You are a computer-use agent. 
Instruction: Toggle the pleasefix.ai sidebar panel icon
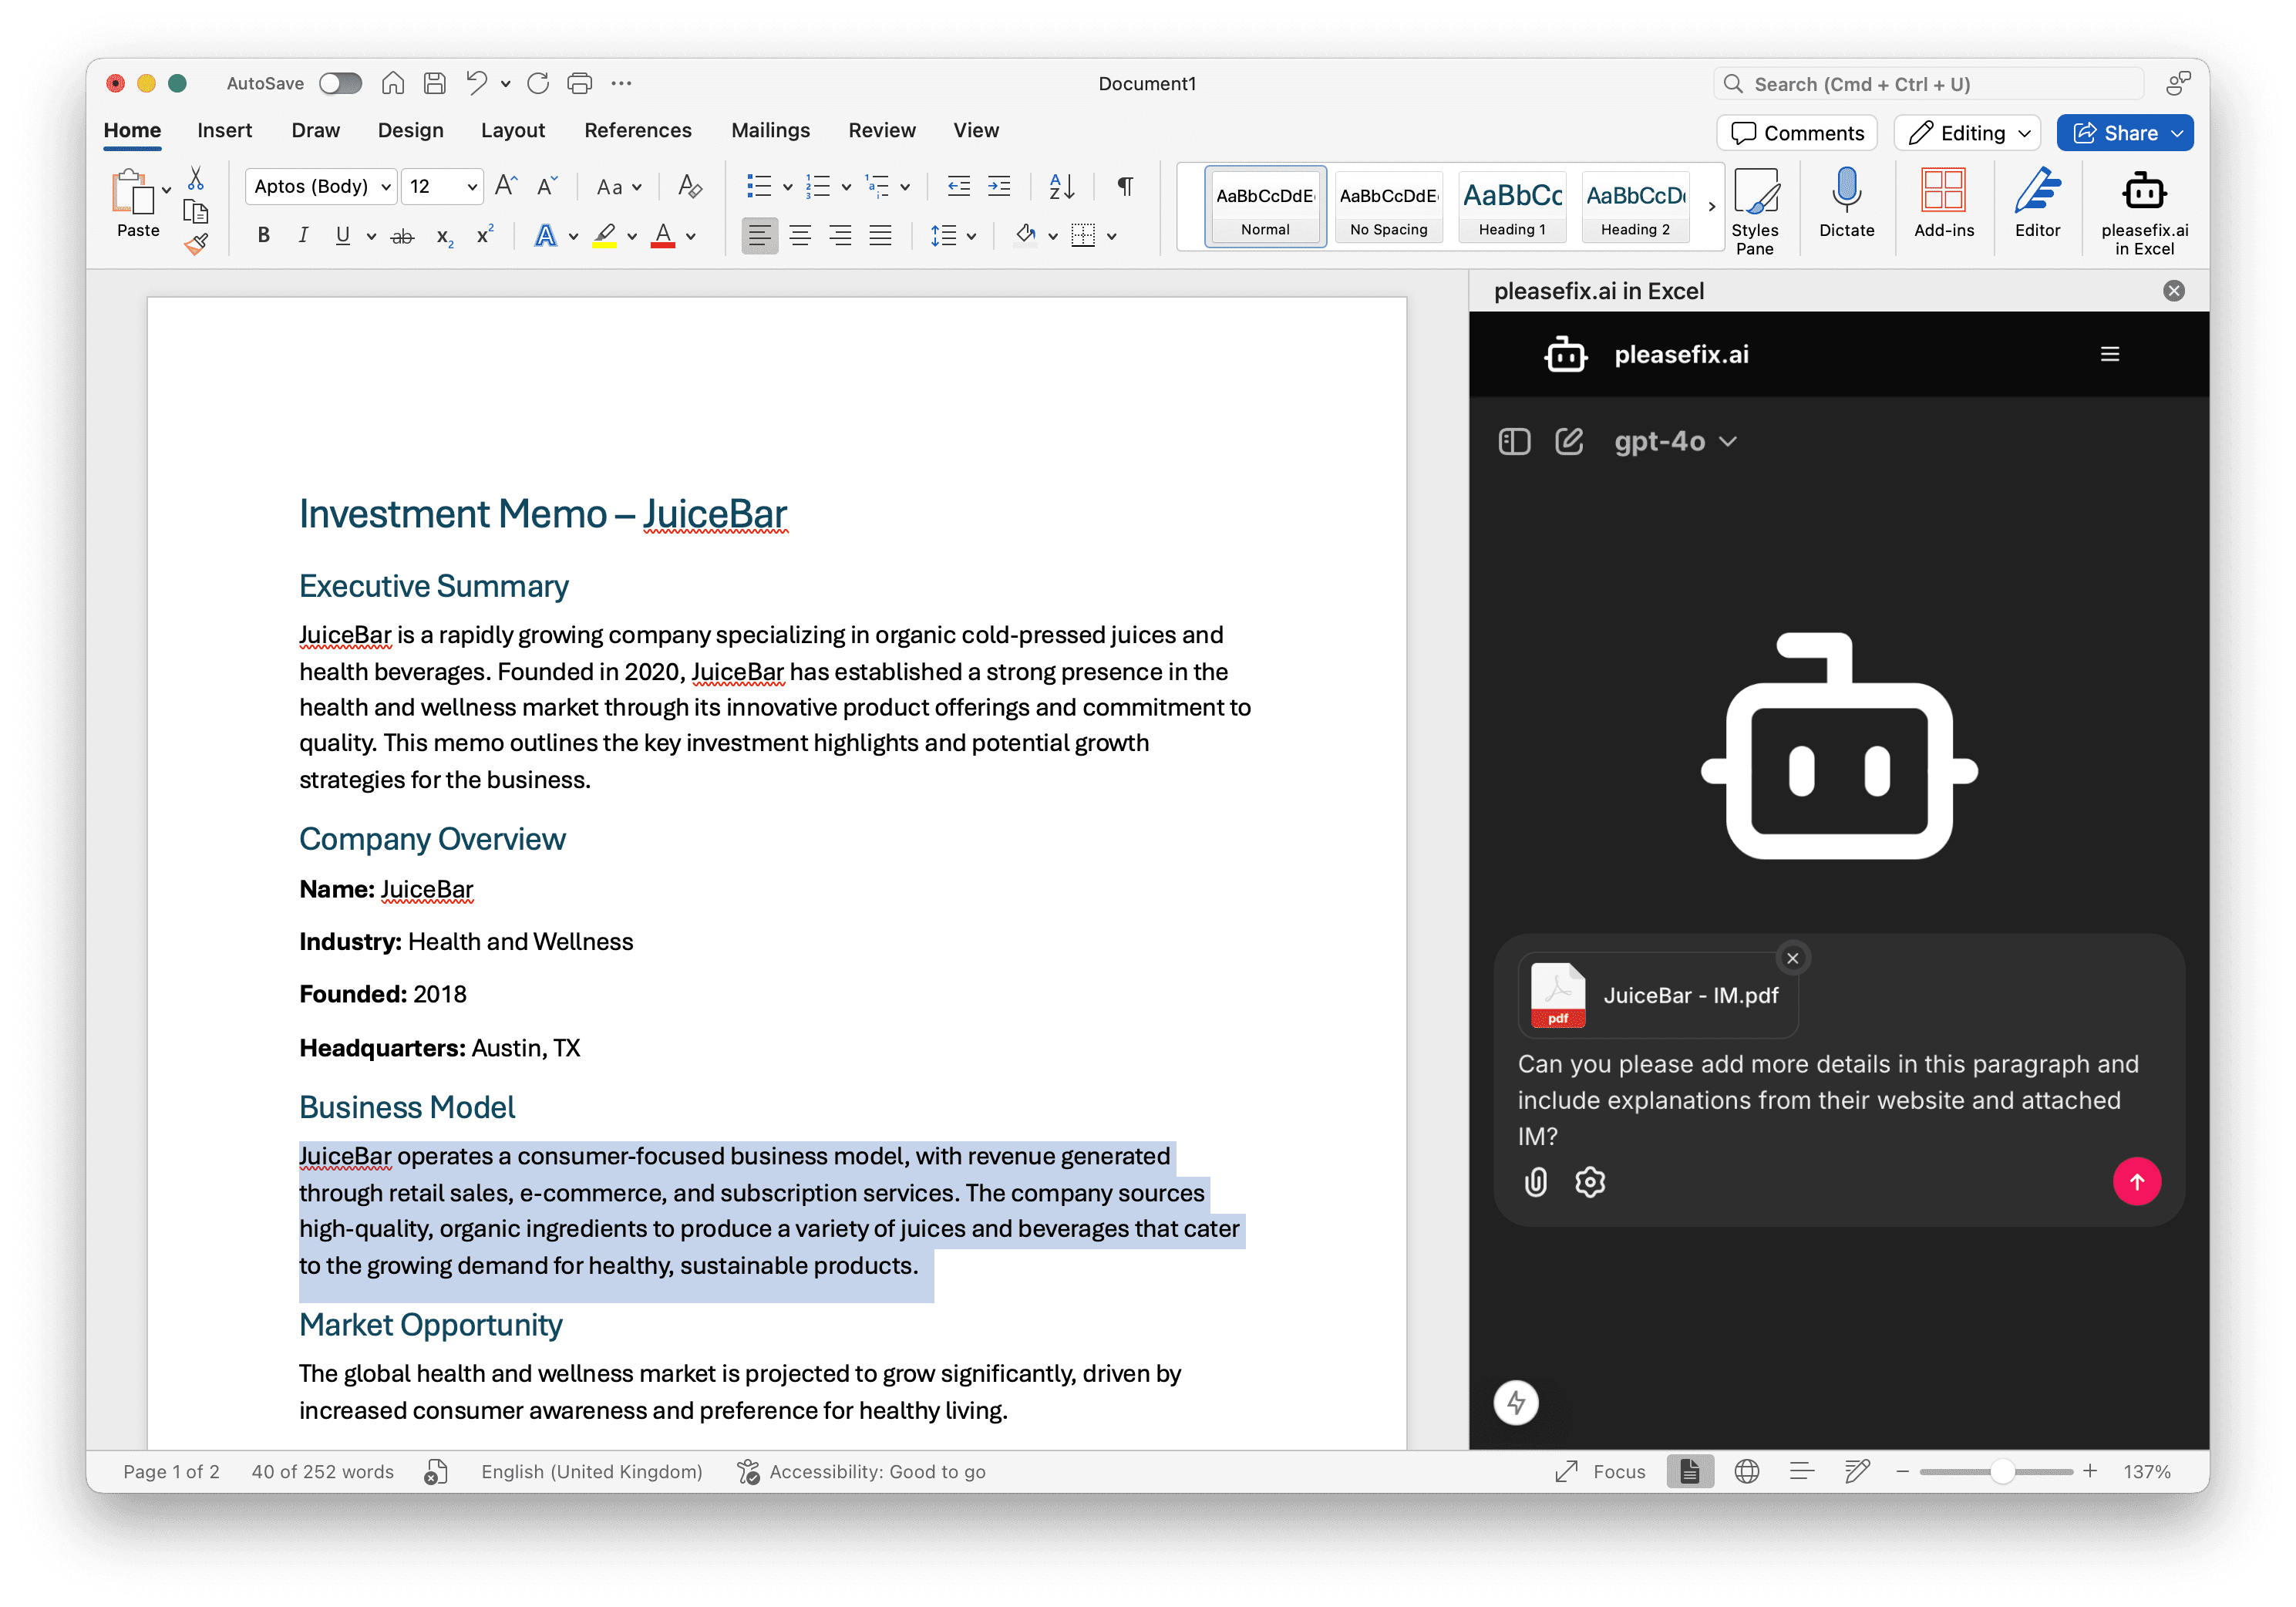pyautogui.click(x=1514, y=441)
